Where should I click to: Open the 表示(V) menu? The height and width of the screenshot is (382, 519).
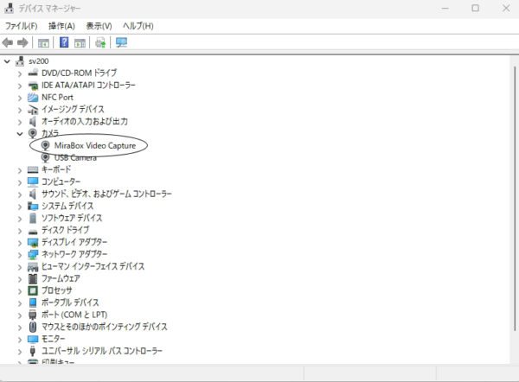click(x=99, y=26)
